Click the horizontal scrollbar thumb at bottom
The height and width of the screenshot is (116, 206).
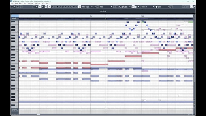38,114
